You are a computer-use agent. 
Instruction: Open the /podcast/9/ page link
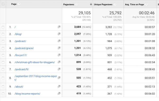click(x=22, y=69)
